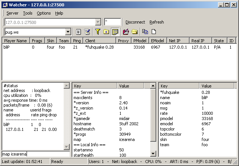Sort by ID column header
This screenshot has width=239, height=166.
(x=232, y=41)
